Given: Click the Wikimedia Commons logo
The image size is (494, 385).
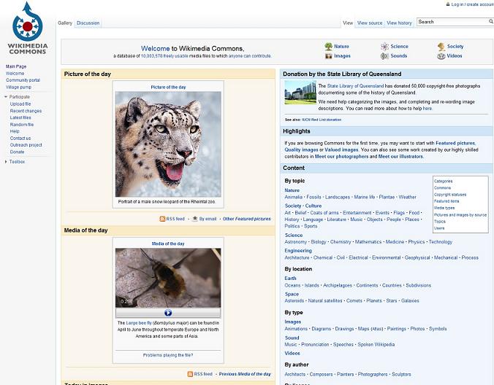Looking at the screenshot, I should click(28, 28).
